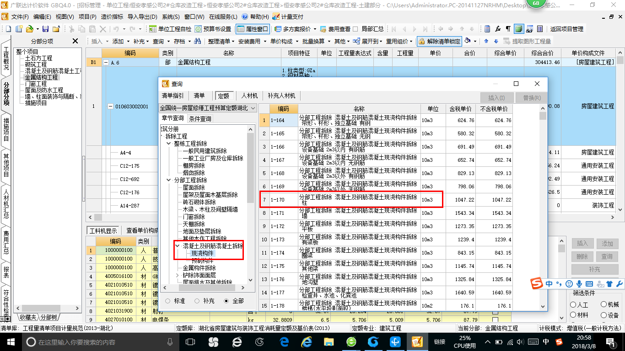Switch to the 清单指引 tab in query dialog
Image resolution: width=625 pixels, height=351 pixels.
pos(173,96)
